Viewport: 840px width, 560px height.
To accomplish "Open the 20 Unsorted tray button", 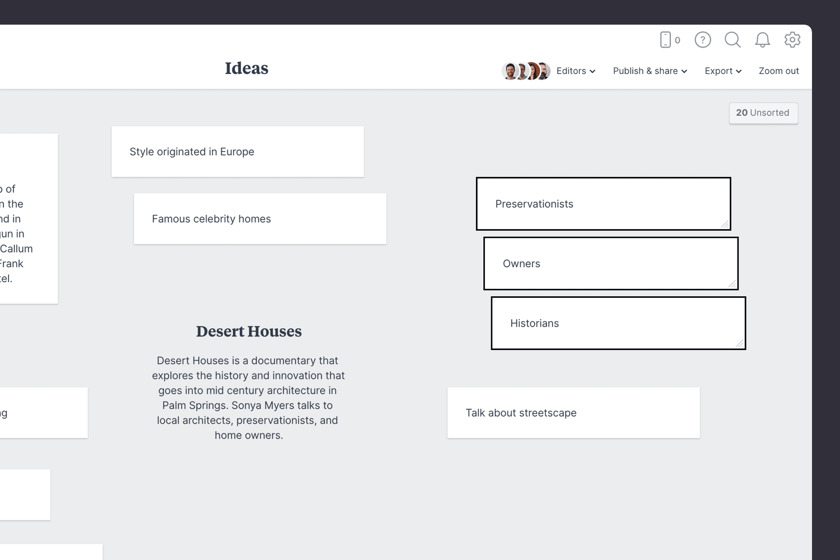I will (x=763, y=113).
